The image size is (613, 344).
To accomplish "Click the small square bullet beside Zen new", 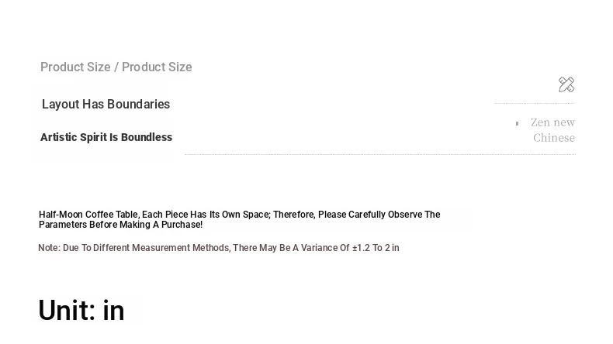I will pyautogui.click(x=518, y=123).
